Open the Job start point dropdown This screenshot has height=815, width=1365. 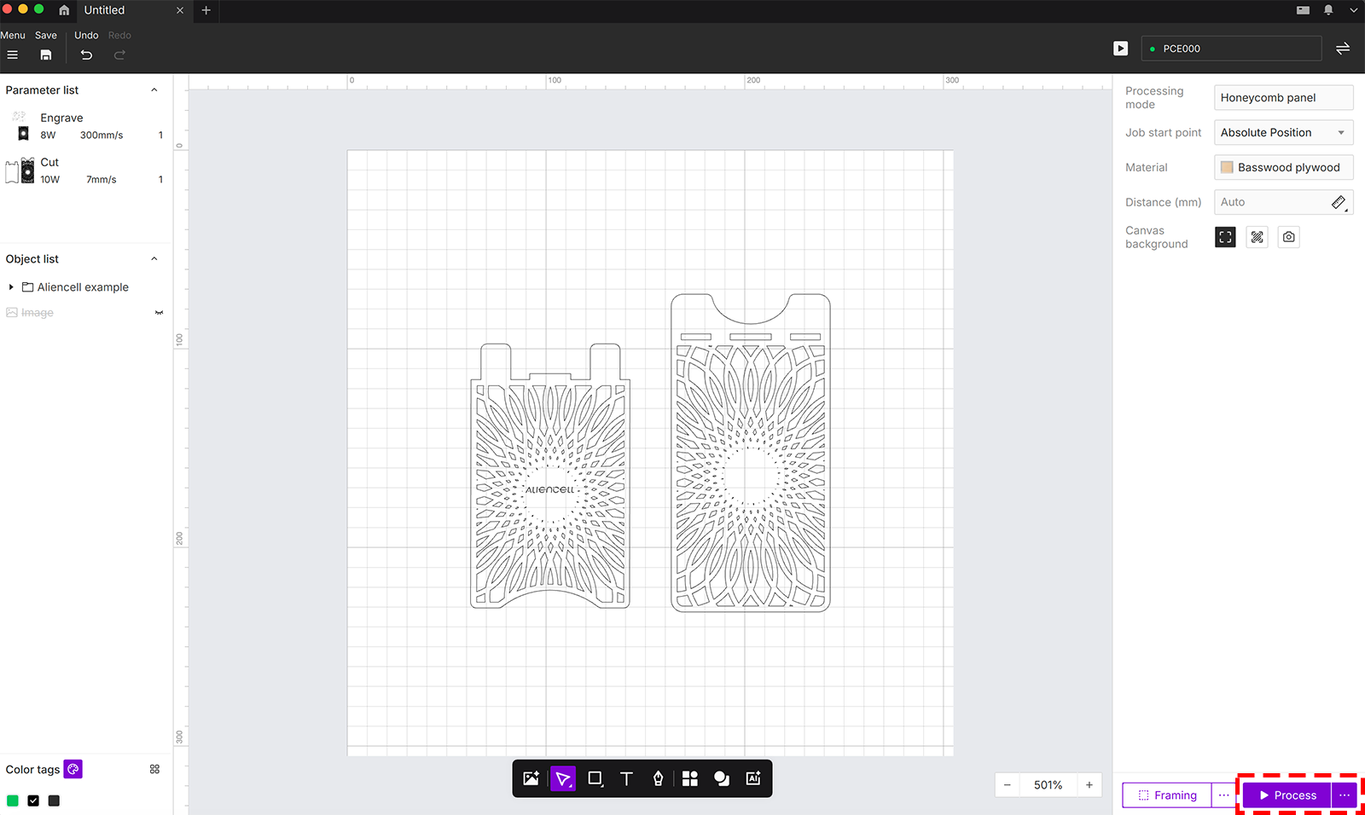1283,132
